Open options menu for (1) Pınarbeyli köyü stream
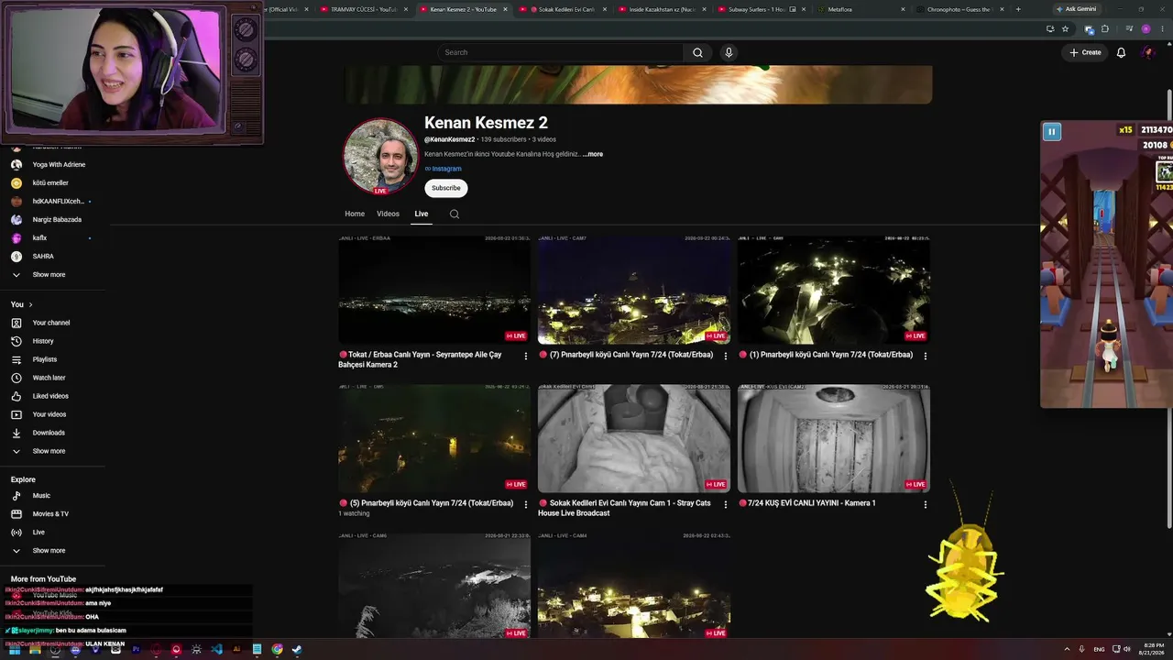Screen dimensions: 1173x660 pyautogui.click(x=926, y=356)
